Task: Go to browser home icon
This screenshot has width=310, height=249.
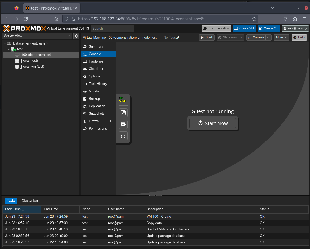Action: click(x=56, y=19)
